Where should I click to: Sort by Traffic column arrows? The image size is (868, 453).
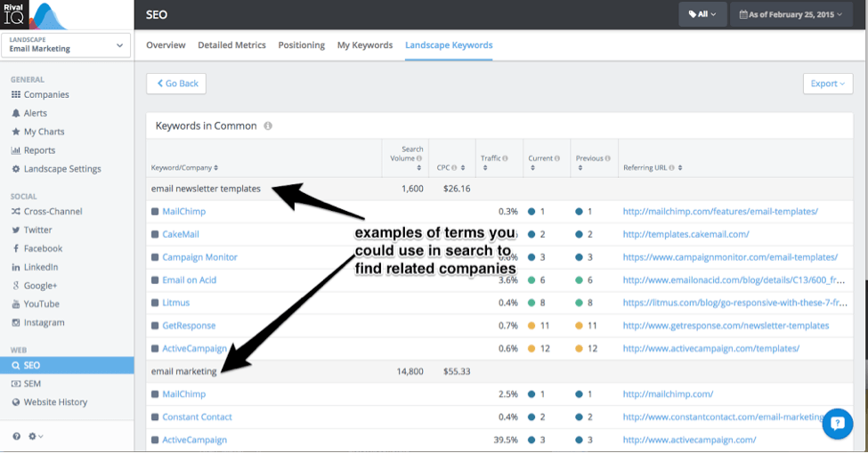click(485, 167)
